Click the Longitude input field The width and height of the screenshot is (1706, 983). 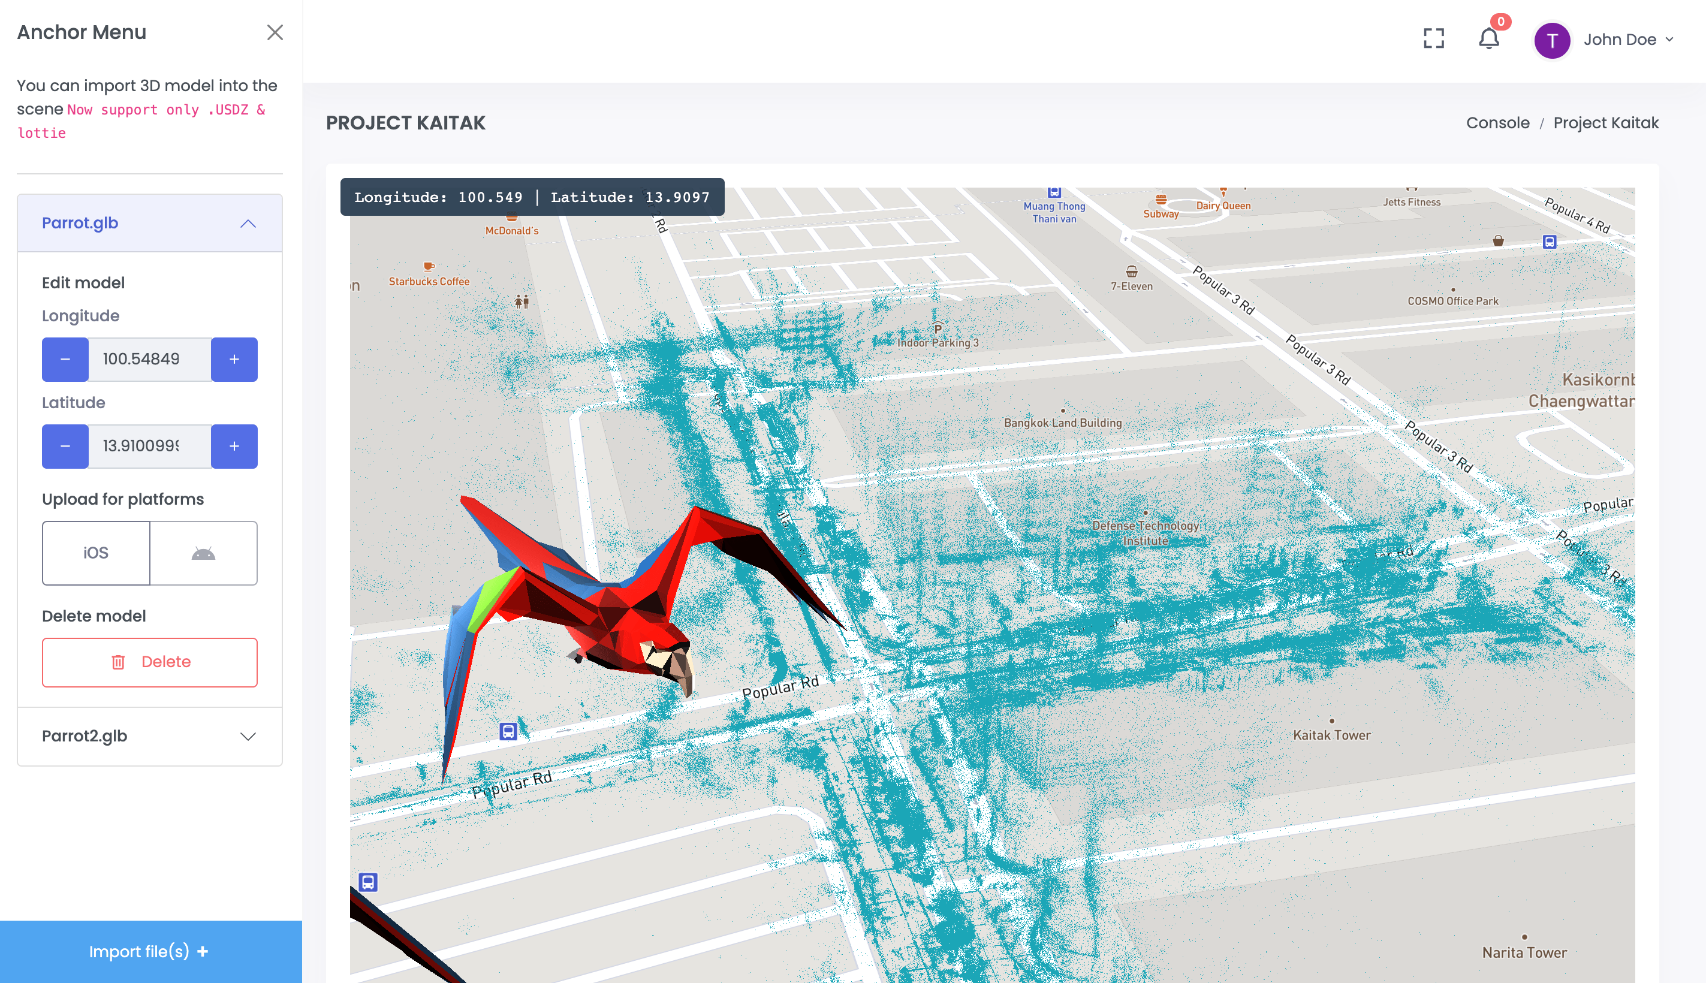point(150,359)
